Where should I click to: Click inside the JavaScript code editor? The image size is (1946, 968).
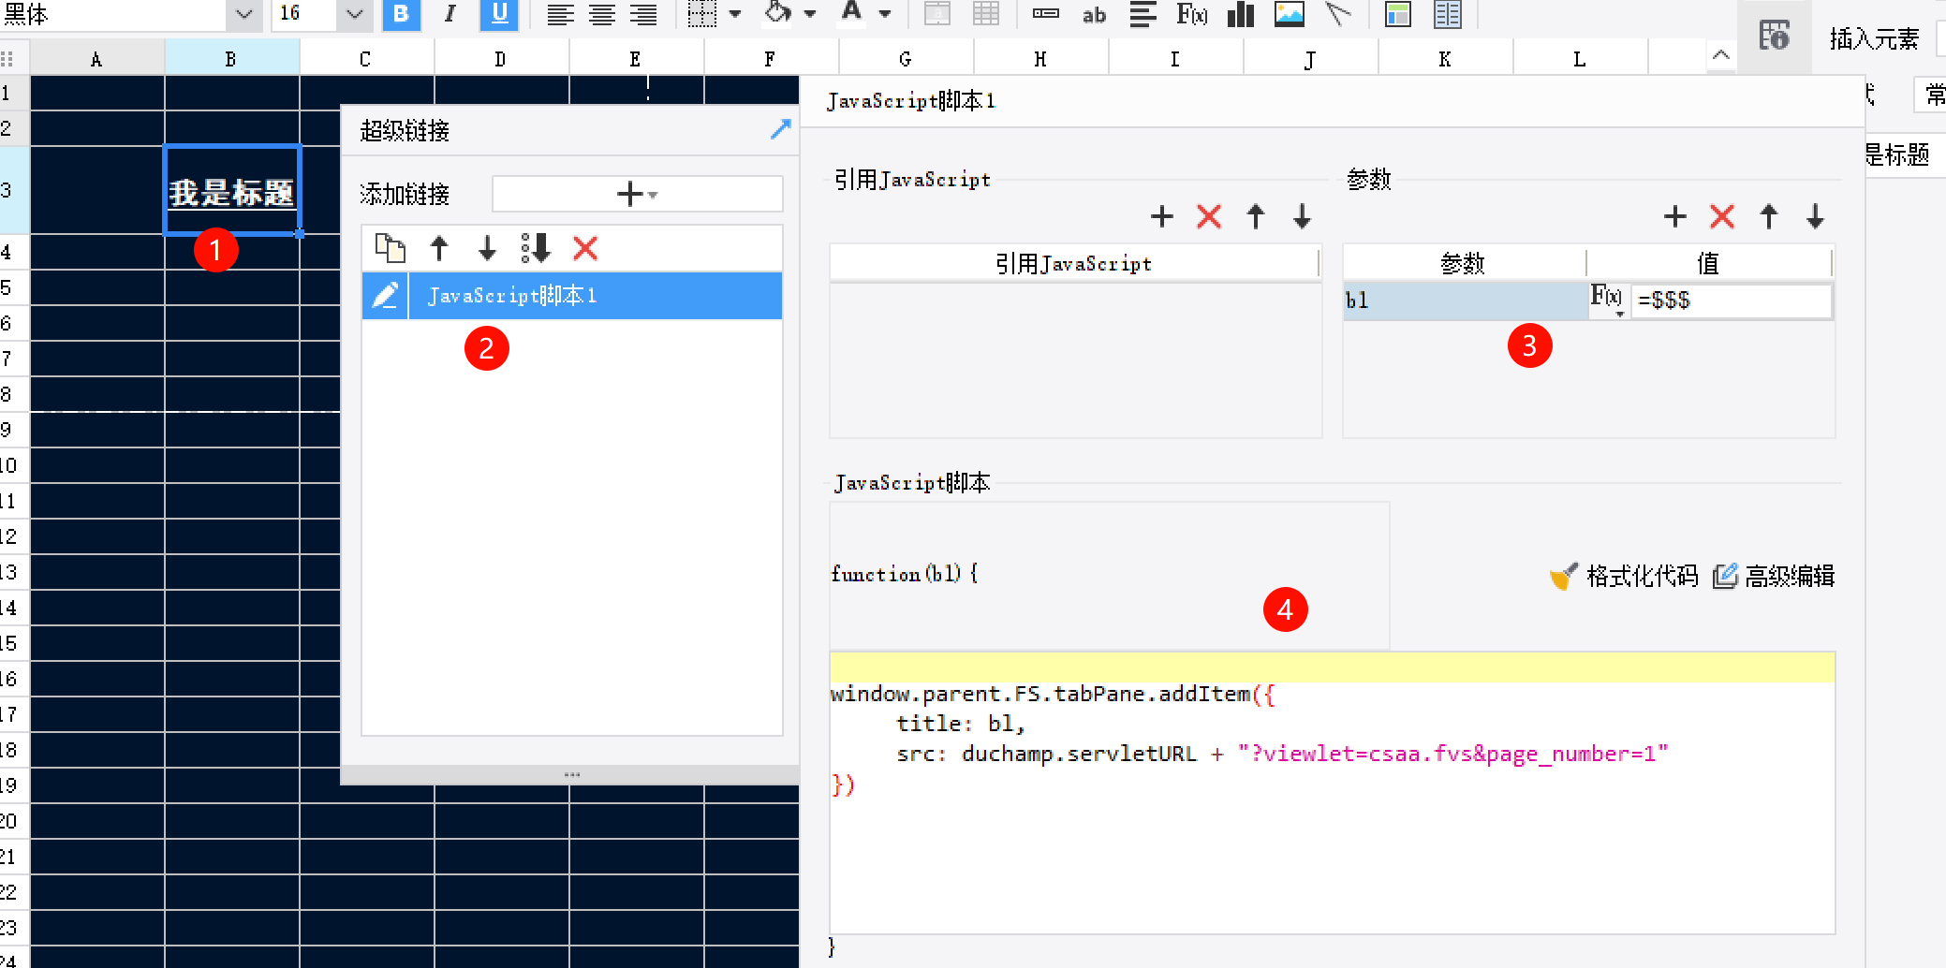(x=1332, y=792)
